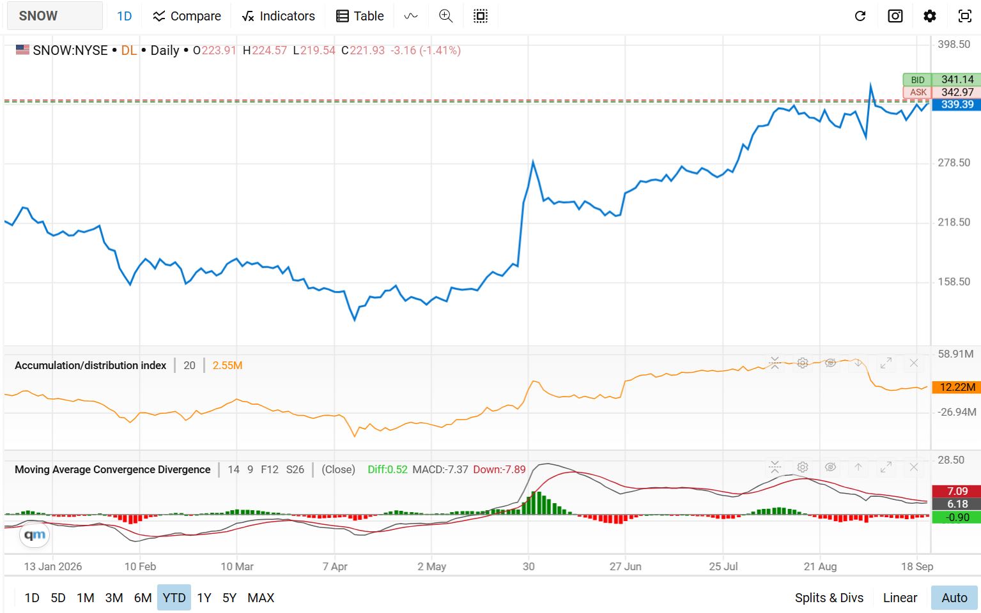Click the 18 Sep date label
Screen dimensions: 981x613
pos(917,566)
